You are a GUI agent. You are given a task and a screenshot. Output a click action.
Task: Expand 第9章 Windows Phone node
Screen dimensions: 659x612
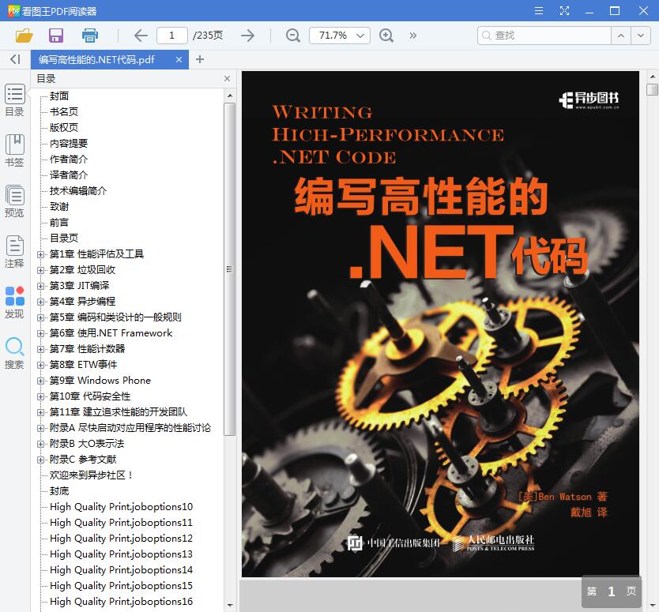point(40,381)
